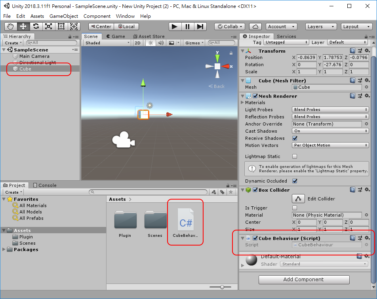Image resolution: width=377 pixels, height=299 pixels.
Task: Open the Cast Shadows dropdown
Action: (x=330, y=131)
